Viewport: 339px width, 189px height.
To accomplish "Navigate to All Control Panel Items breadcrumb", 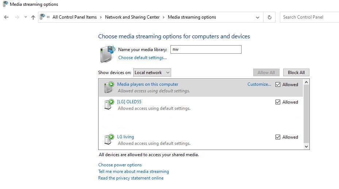I will (x=74, y=17).
